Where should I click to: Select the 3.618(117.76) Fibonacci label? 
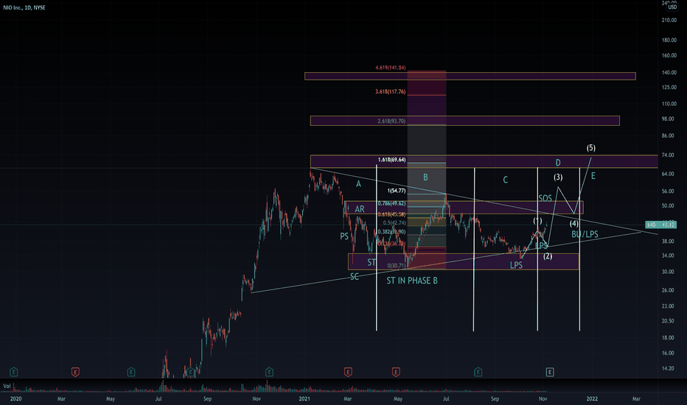click(391, 91)
